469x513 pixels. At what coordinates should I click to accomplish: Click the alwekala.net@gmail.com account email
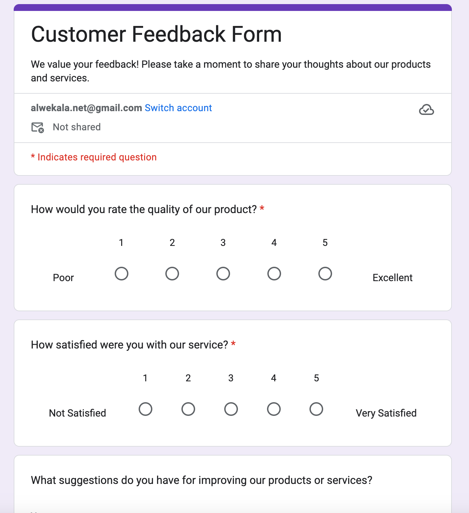point(86,108)
